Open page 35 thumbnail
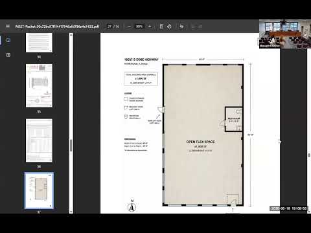The width and height of the screenshot is (311, 233). [39, 85]
